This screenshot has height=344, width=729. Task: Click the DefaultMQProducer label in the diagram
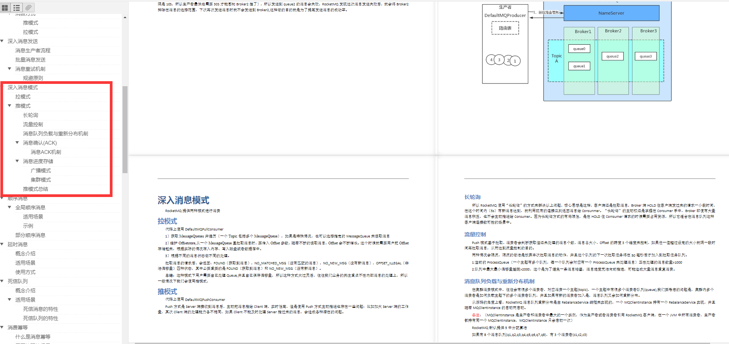tap(505, 15)
